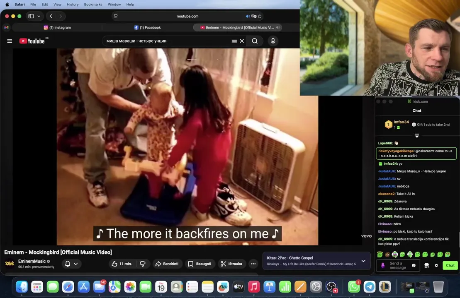Like the video with 11 mln. thumbs up
460x298 pixels.
122,264
